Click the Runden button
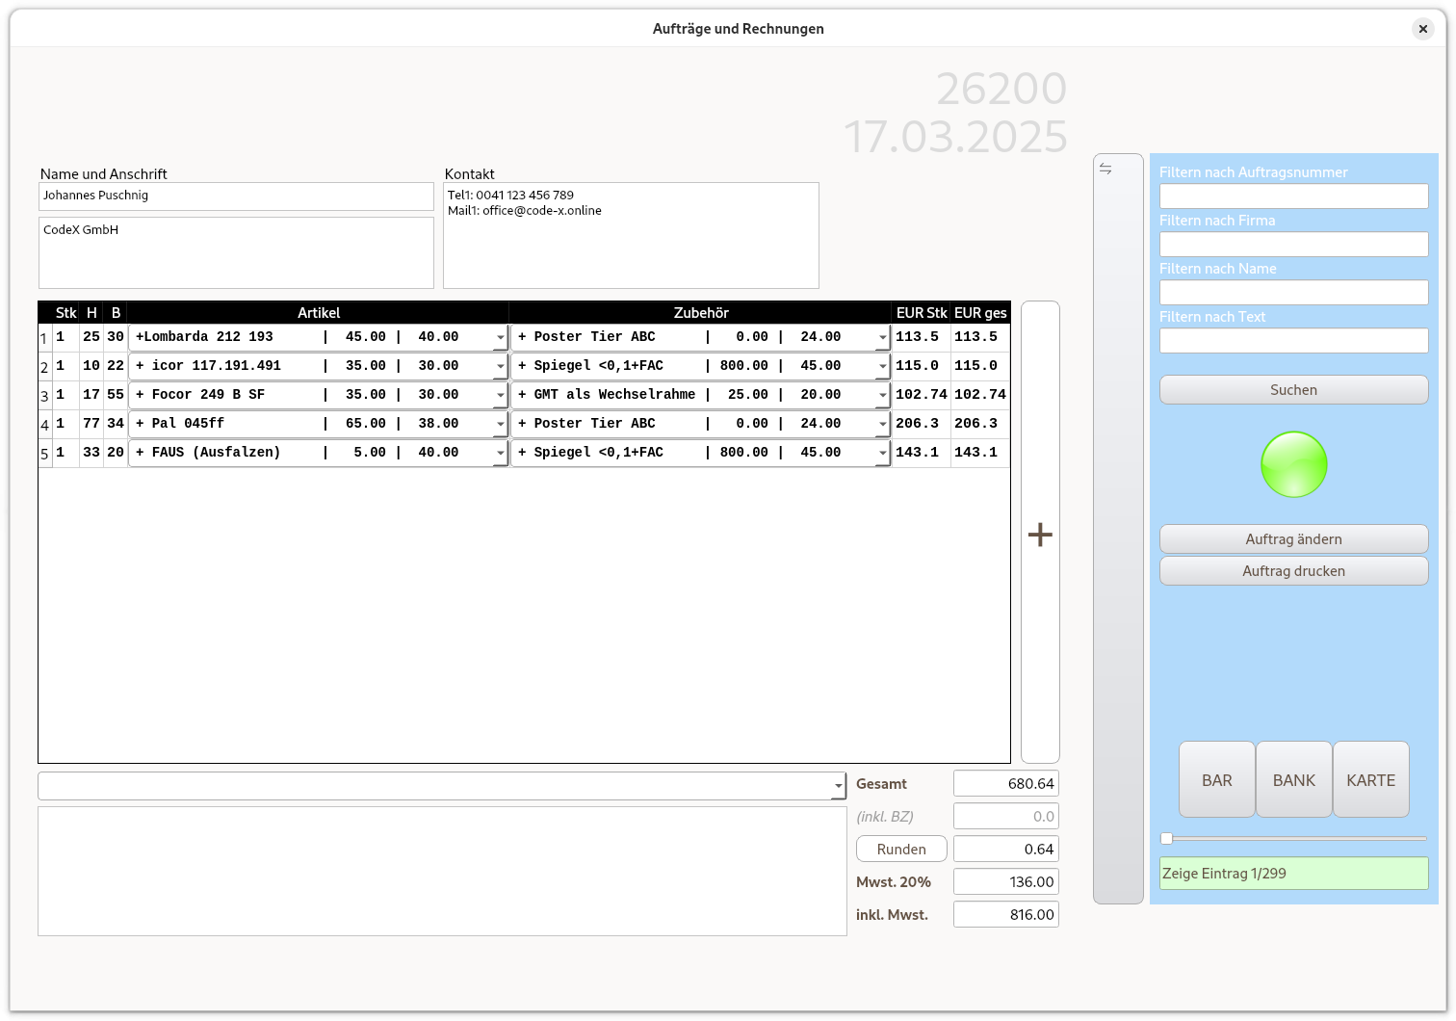The image size is (1456, 1021). click(x=901, y=849)
